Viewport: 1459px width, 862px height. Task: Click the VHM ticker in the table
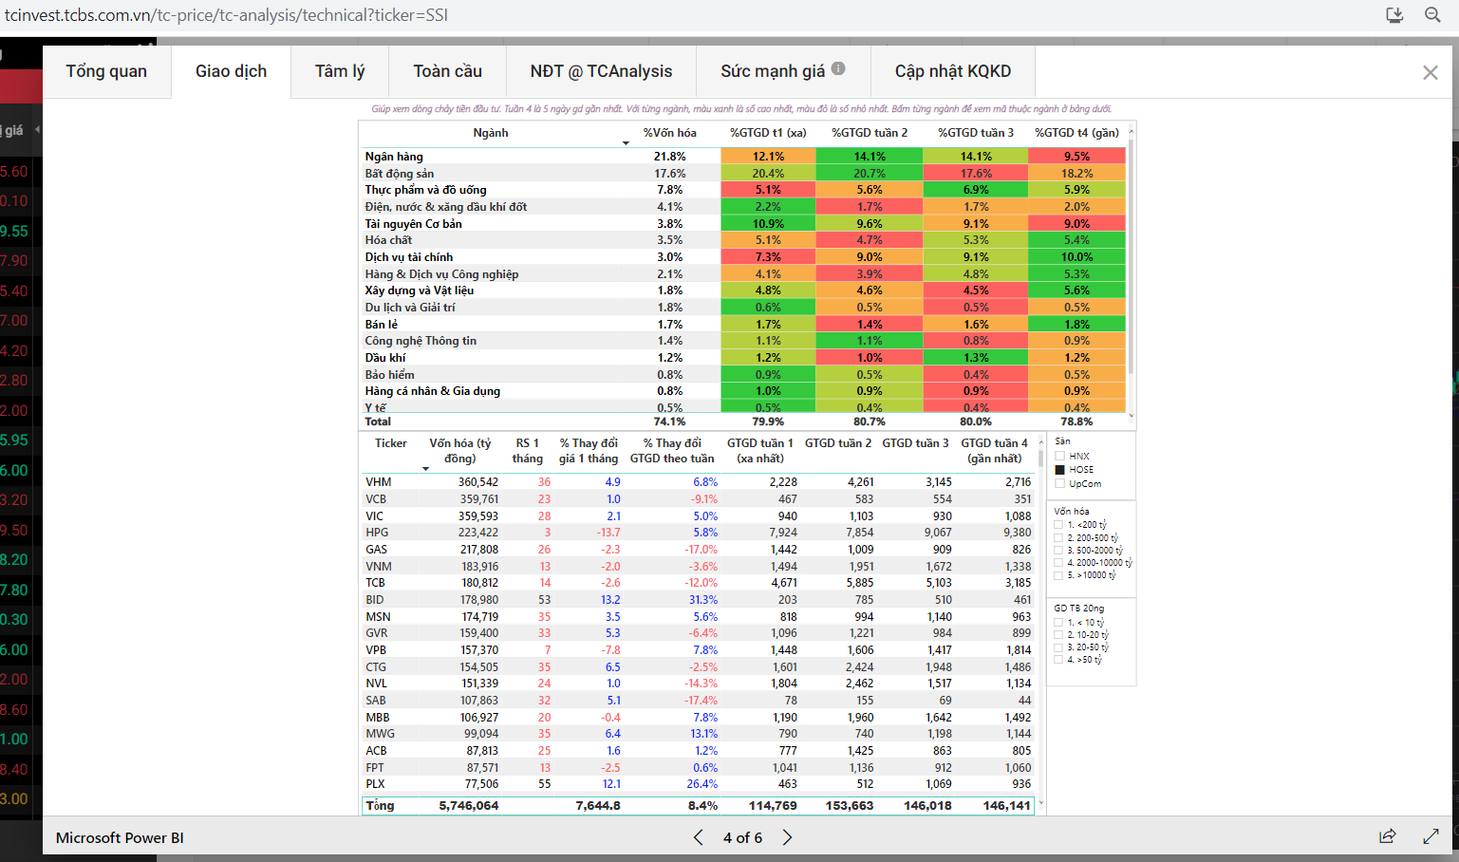click(378, 482)
